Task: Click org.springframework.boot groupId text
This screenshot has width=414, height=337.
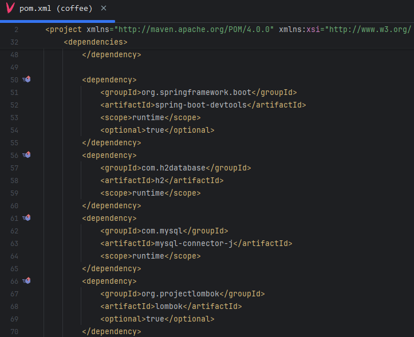Action: point(196,92)
